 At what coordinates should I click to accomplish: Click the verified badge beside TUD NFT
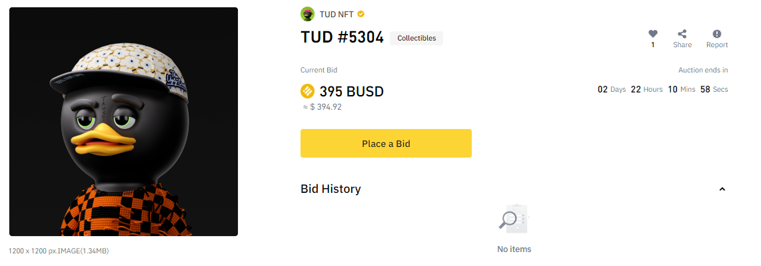[x=361, y=14]
